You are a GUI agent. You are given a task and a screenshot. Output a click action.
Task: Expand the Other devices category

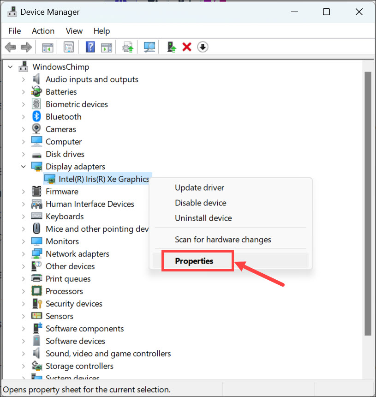coord(23,266)
